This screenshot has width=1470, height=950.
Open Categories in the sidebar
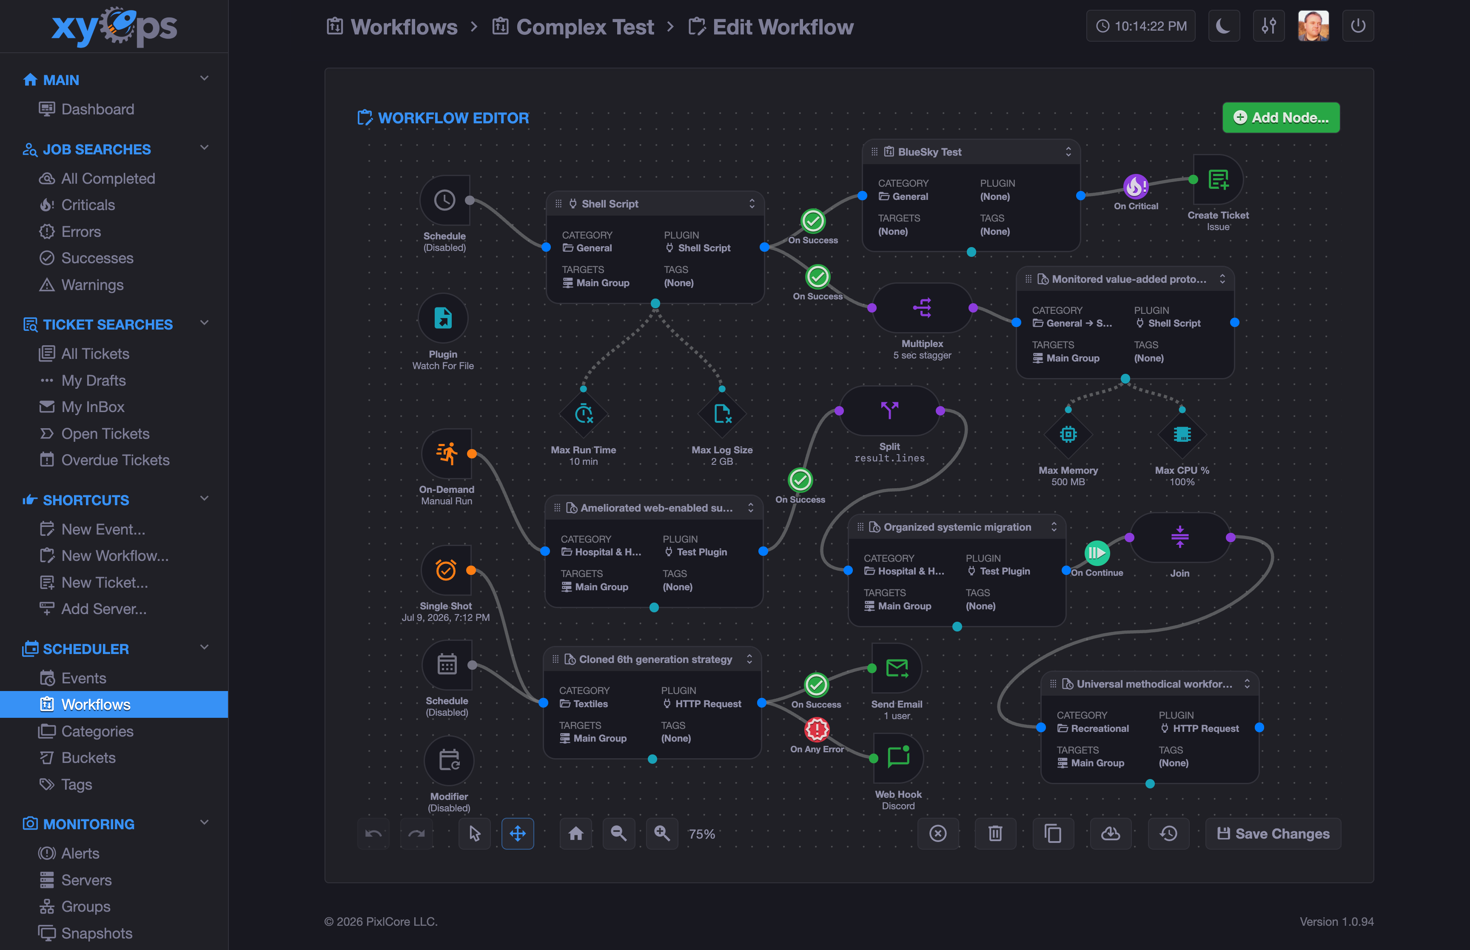tap(114, 731)
